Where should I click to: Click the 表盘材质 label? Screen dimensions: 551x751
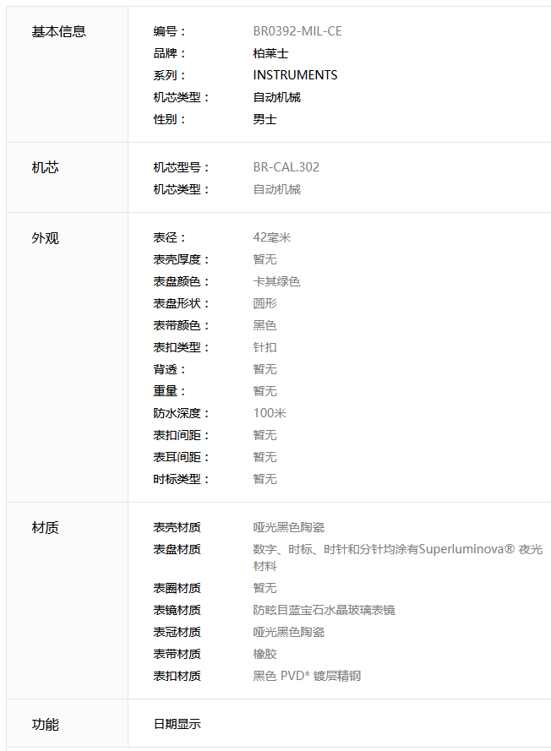pyautogui.click(x=177, y=549)
